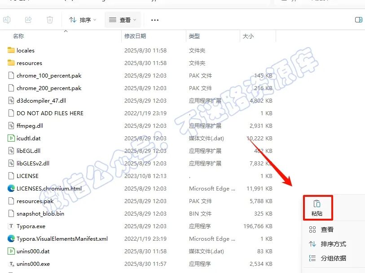
Task: Click size 83 KB of unins000.dat
Action: (x=265, y=251)
